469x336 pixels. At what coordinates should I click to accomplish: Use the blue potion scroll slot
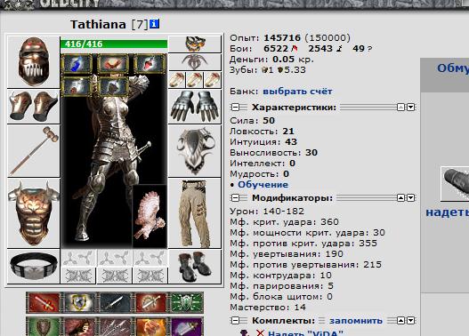point(77,64)
